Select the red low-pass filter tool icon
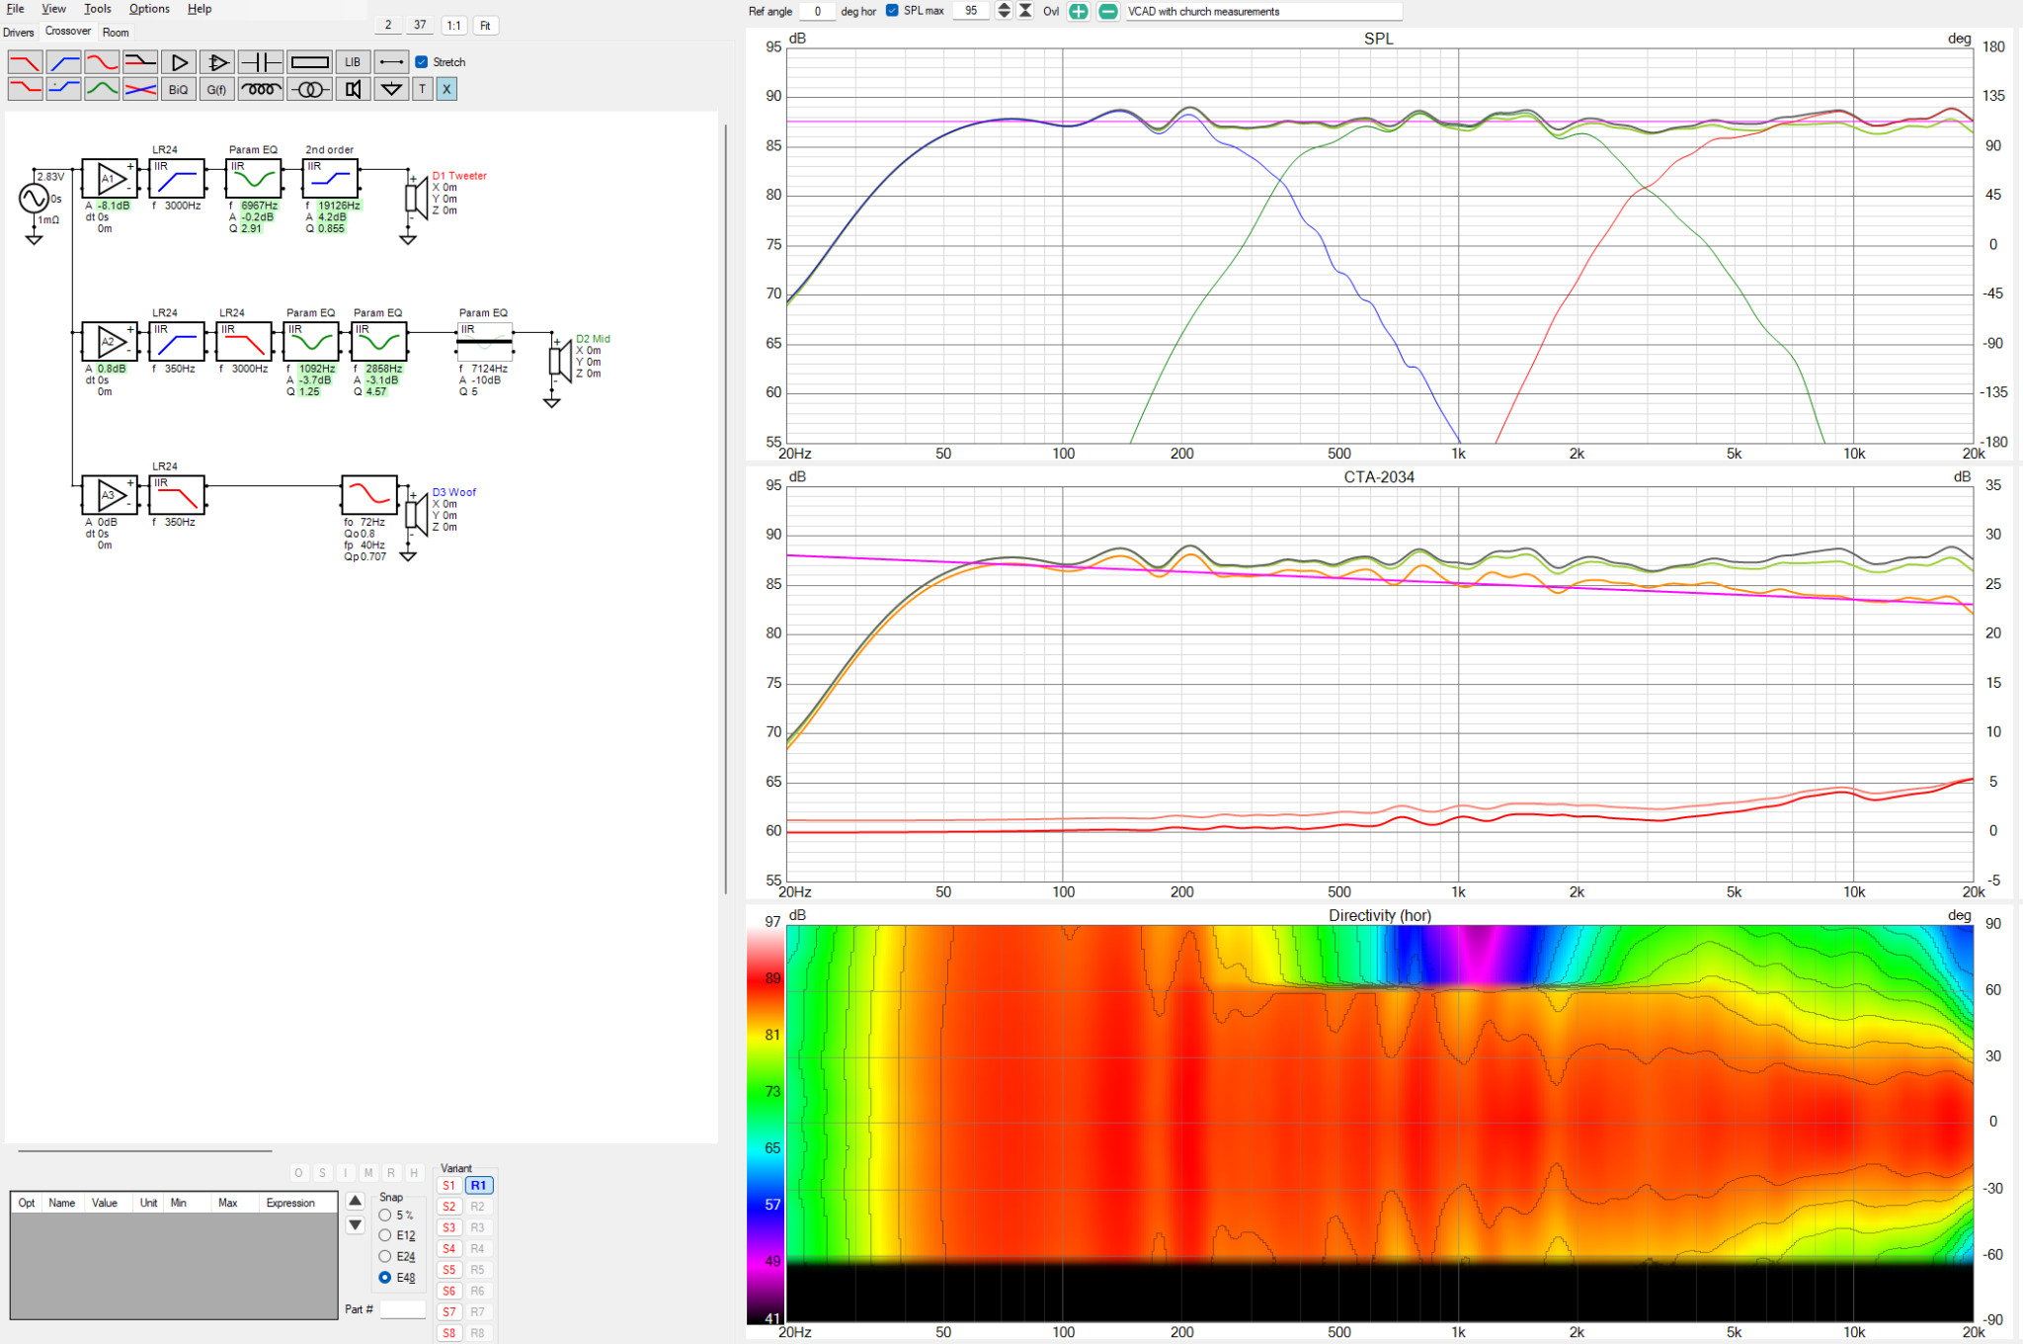This screenshot has width=2023, height=1344. point(25,62)
